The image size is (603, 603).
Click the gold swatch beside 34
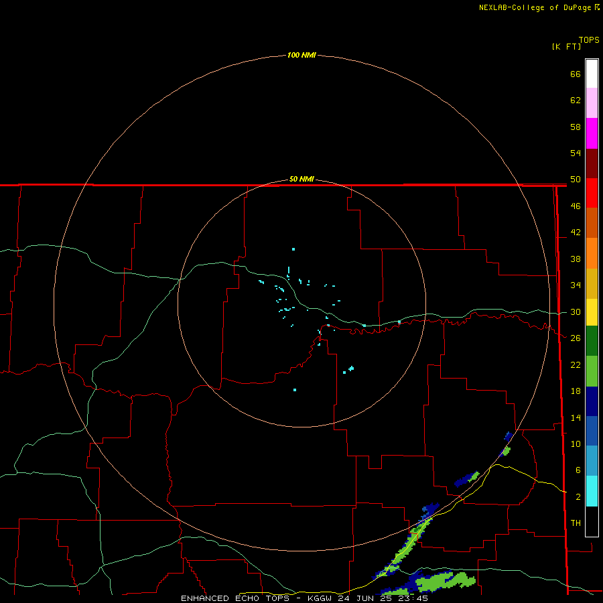[x=592, y=283]
